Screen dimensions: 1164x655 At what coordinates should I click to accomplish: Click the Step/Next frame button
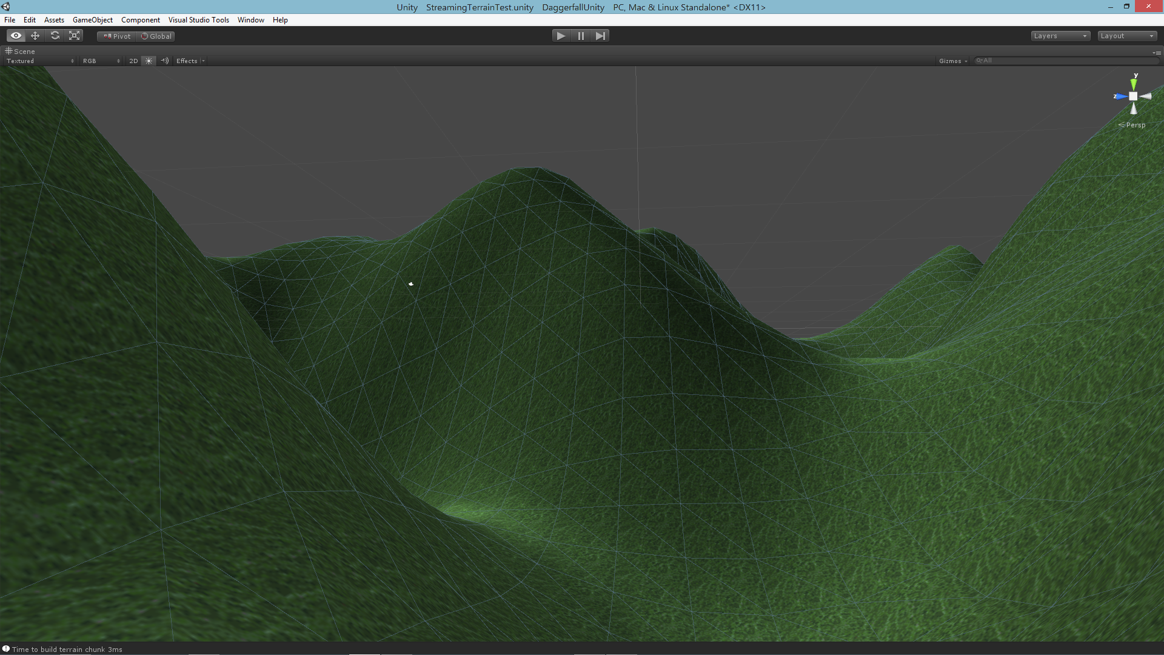(600, 35)
